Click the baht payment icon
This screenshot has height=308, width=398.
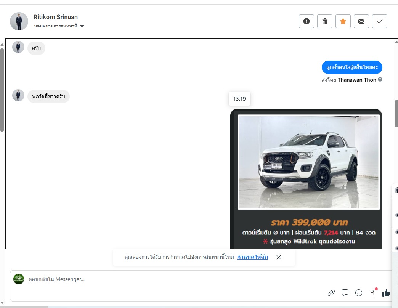point(372,293)
